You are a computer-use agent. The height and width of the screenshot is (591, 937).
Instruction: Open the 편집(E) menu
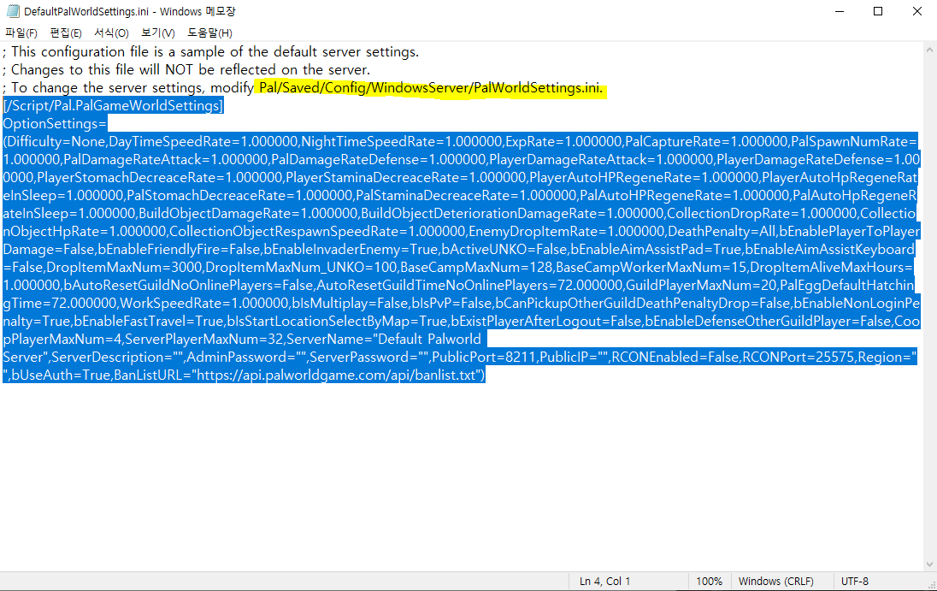[x=66, y=33]
